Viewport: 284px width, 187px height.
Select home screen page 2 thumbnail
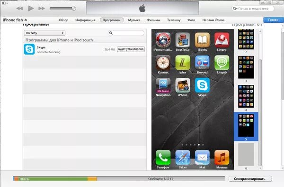coord(246,39)
